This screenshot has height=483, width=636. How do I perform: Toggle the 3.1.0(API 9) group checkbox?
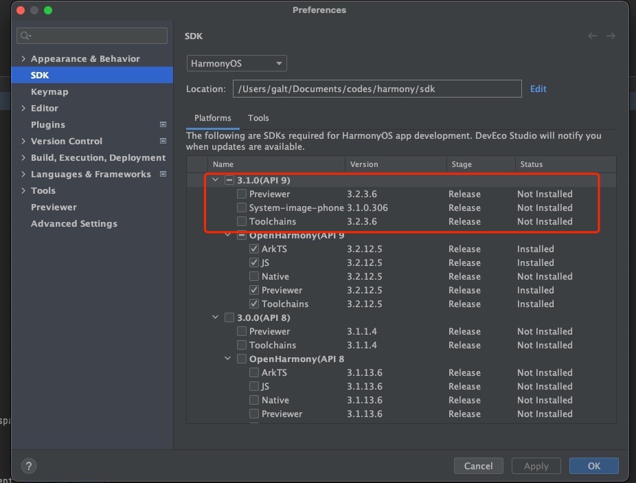coord(229,180)
